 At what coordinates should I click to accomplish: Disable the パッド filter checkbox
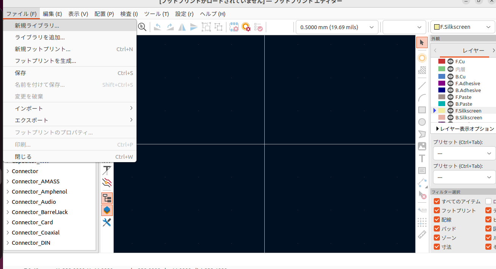(437, 229)
